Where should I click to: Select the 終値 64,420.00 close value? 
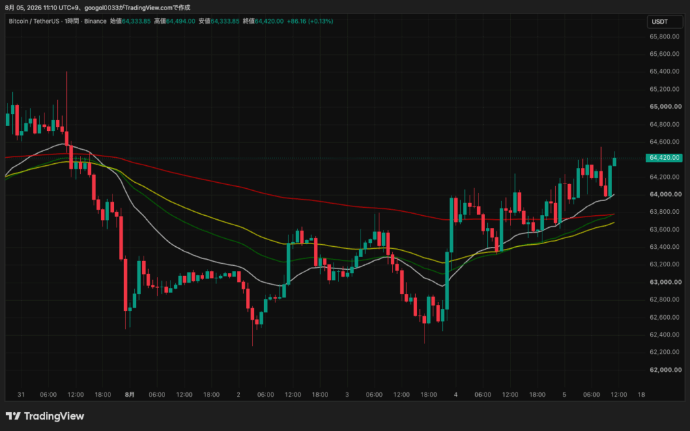(x=263, y=21)
